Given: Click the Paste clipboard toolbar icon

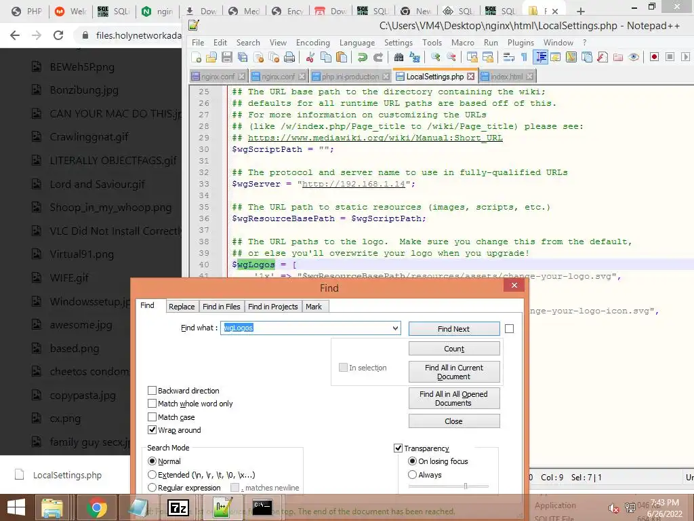Looking at the screenshot, I should tap(342, 57).
